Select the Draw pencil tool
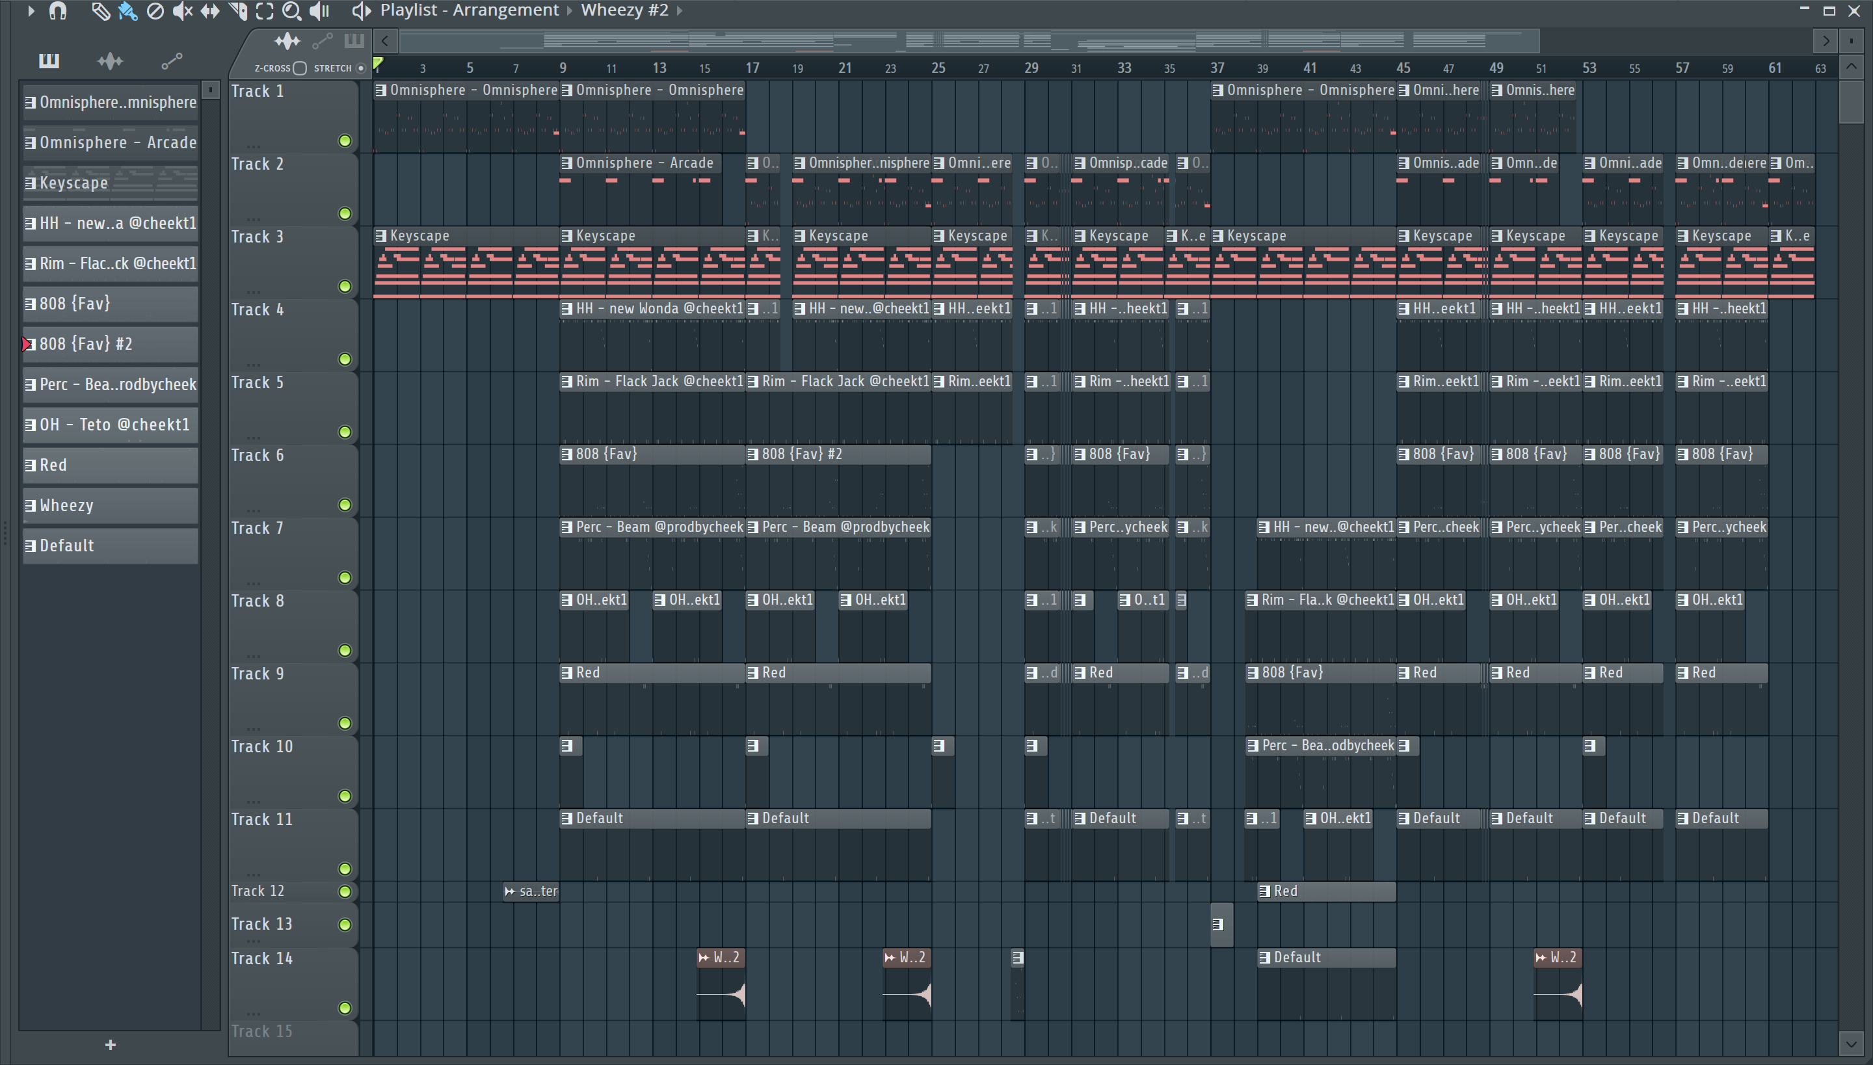Viewport: 1873px width, 1065px height. (x=100, y=10)
